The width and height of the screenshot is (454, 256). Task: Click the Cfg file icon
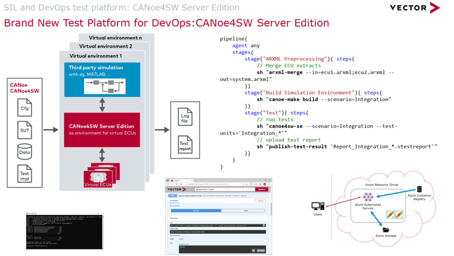coord(24,107)
